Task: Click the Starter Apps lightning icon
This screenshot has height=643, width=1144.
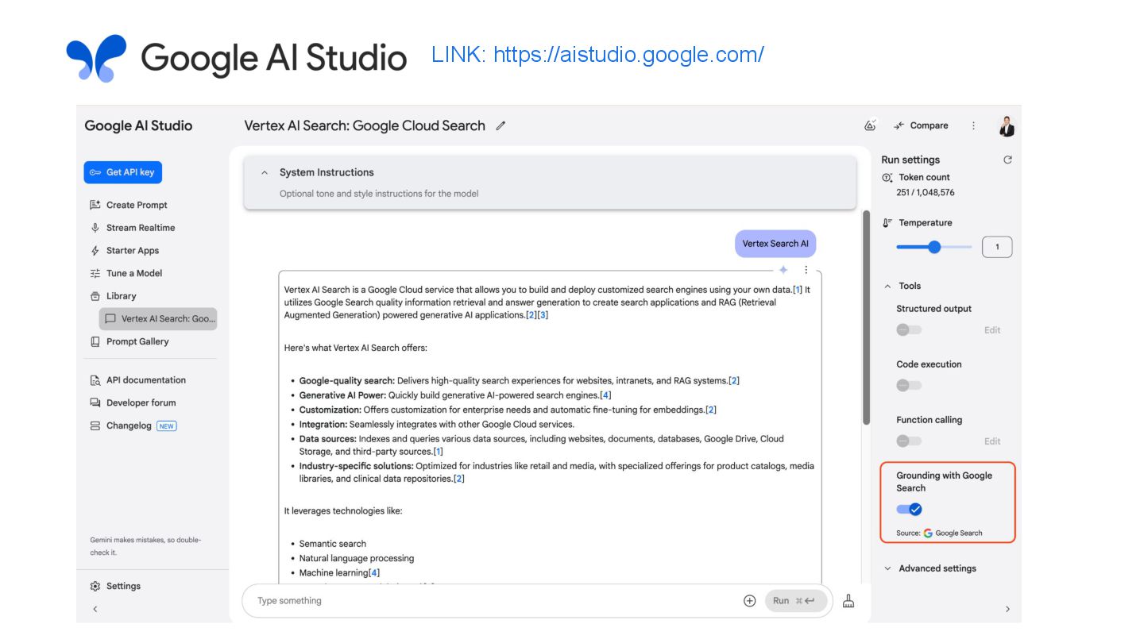Action: coord(95,251)
